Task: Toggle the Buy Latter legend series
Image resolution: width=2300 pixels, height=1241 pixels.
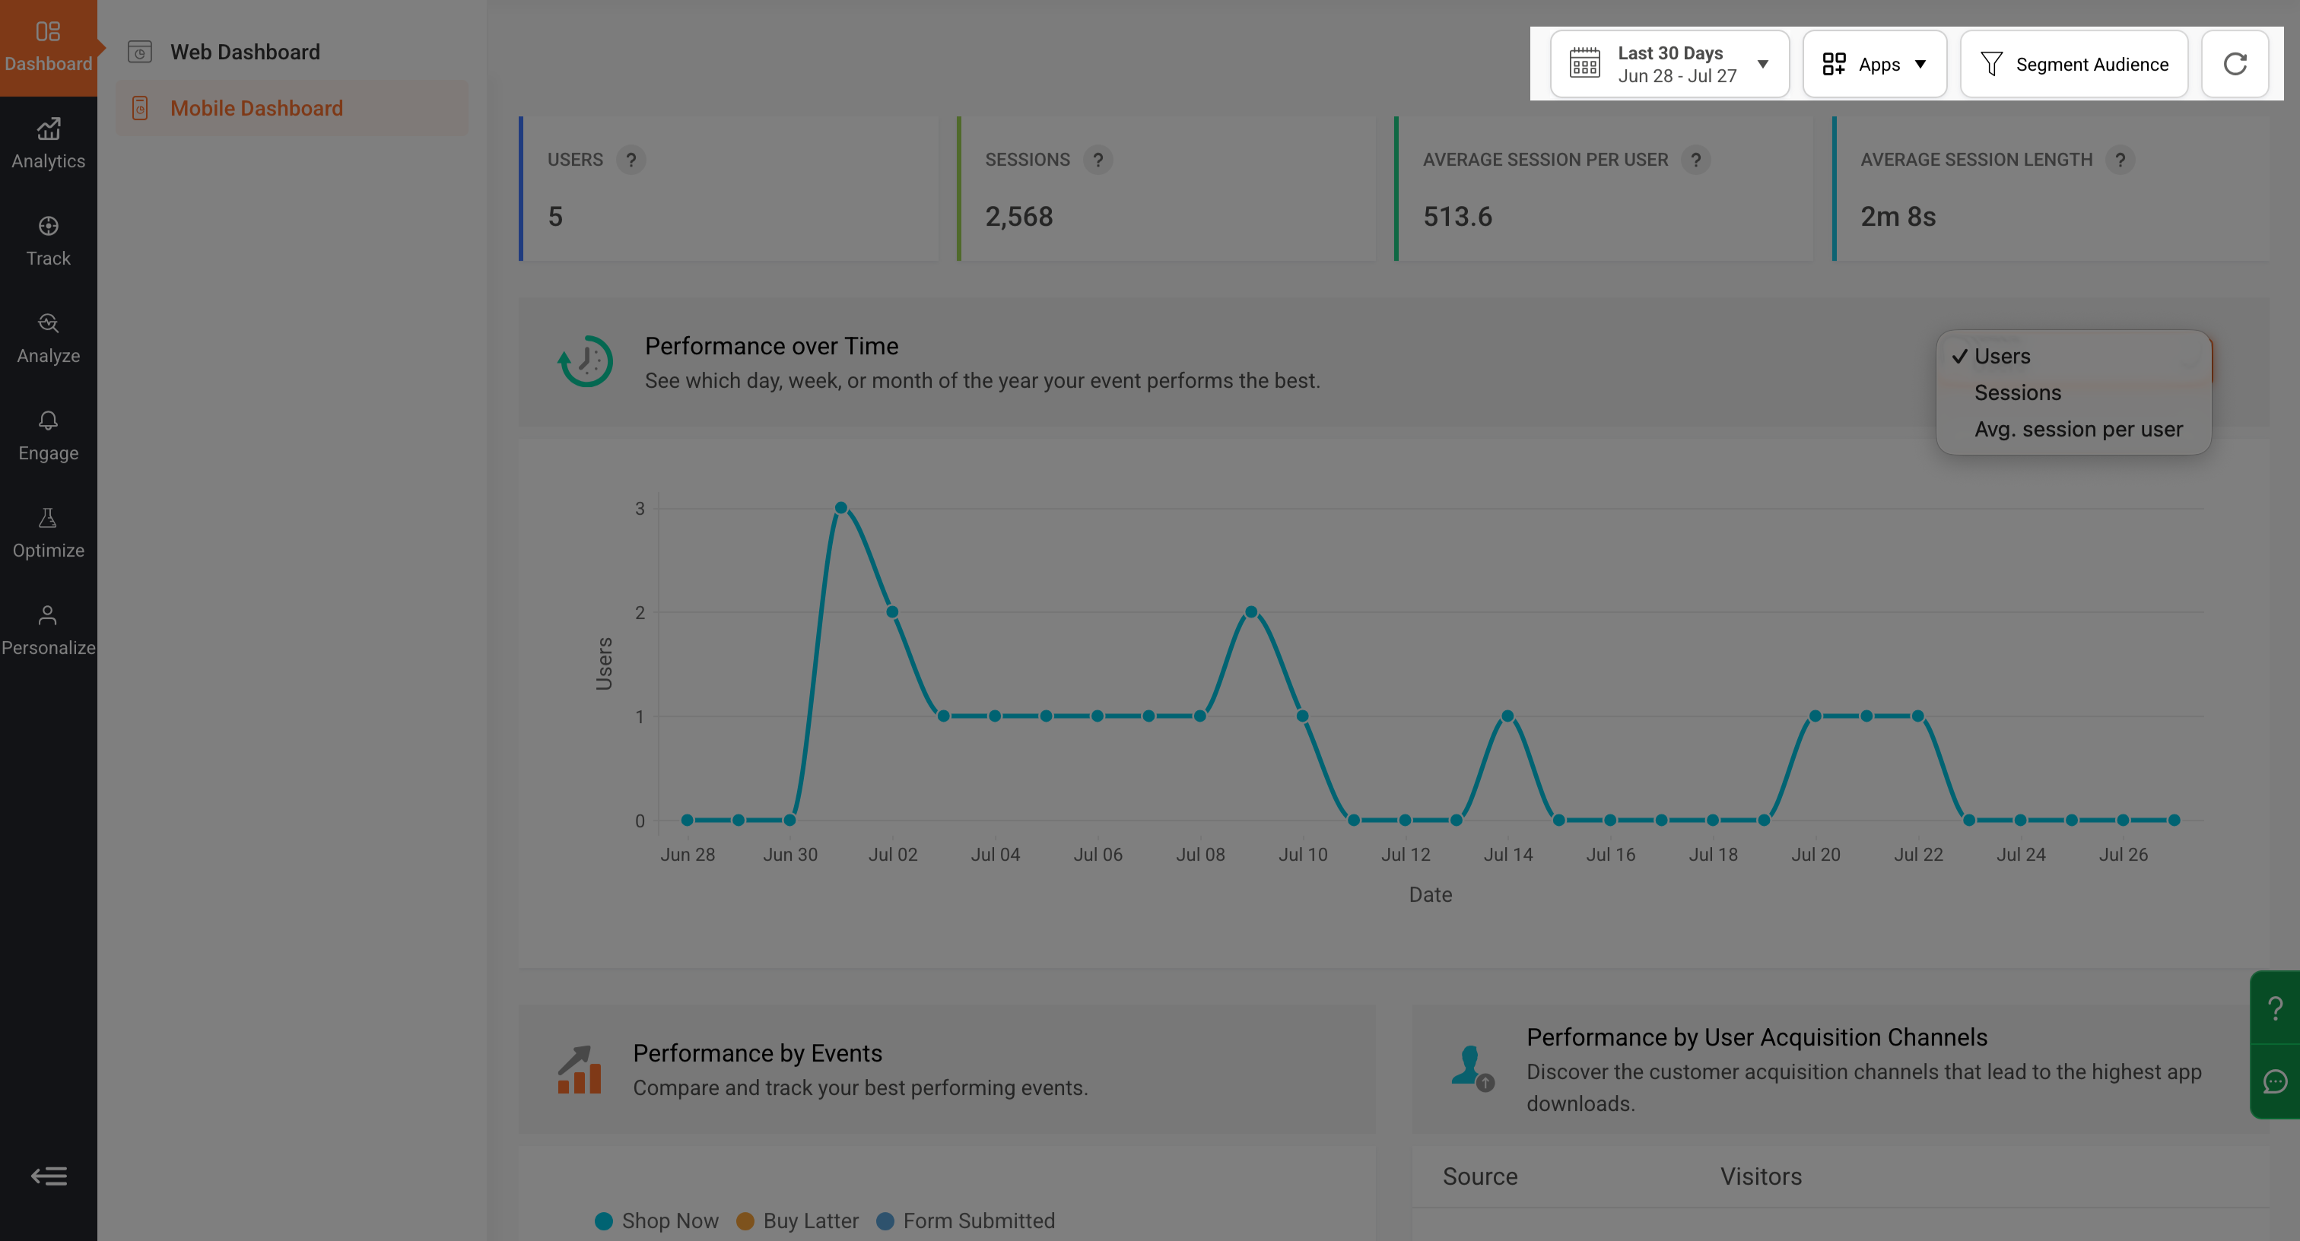Action: click(797, 1220)
